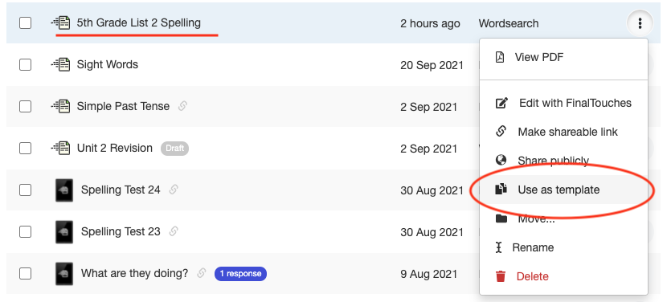Click the Move folder icon
Screen dimensions: 667x302
501,218
